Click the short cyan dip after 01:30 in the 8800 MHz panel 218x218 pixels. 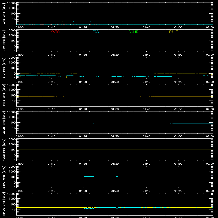(x=117, y=176)
